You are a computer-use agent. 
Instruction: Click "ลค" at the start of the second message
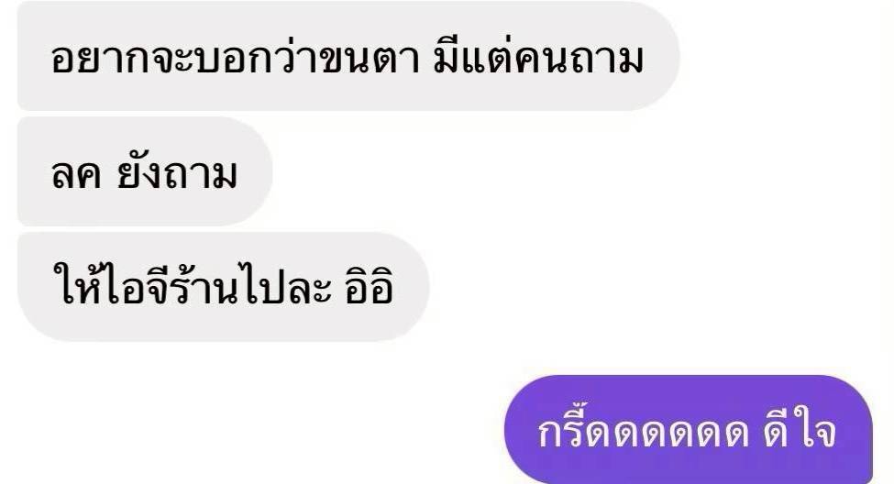[76, 173]
